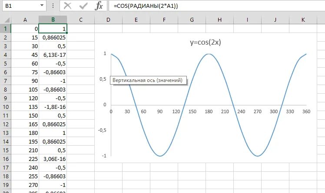Click the formula bar options dots handle

click(x=53, y=6)
